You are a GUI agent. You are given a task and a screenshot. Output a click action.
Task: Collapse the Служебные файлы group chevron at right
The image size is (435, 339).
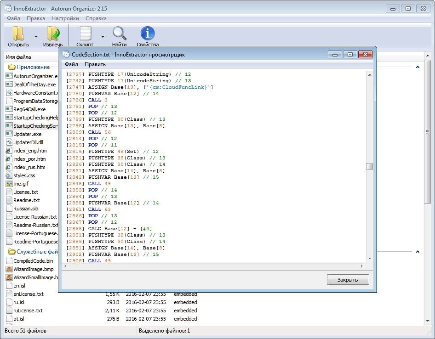[418, 252]
